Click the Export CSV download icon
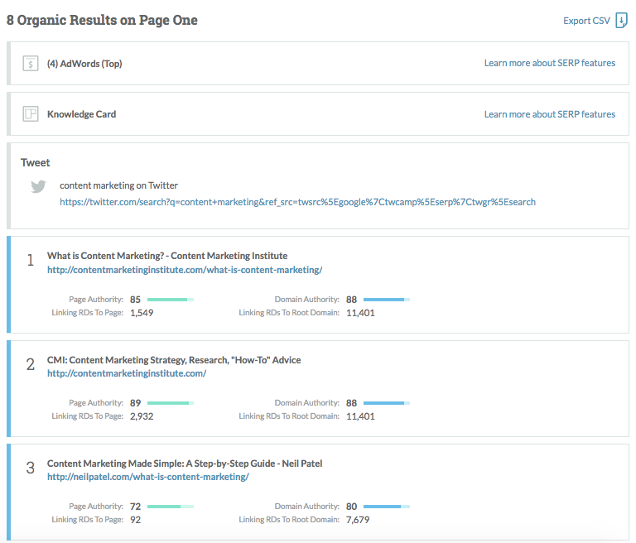636x543 pixels. click(x=621, y=20)
